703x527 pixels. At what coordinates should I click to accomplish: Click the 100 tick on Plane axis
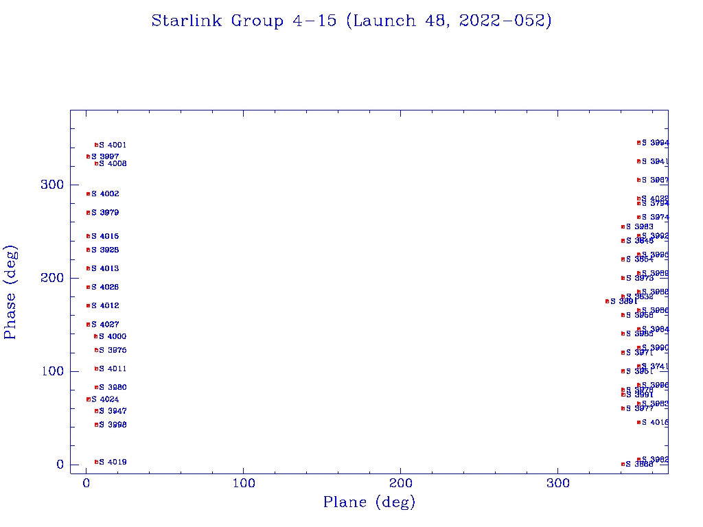point(244,483)
